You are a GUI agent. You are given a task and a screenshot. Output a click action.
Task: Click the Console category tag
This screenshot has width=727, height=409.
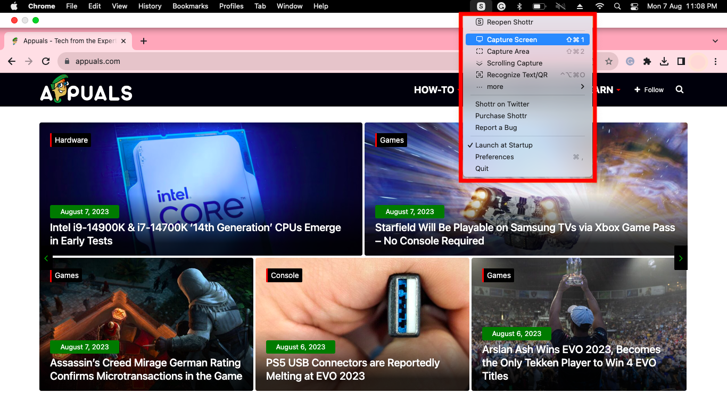pos(284,275)
